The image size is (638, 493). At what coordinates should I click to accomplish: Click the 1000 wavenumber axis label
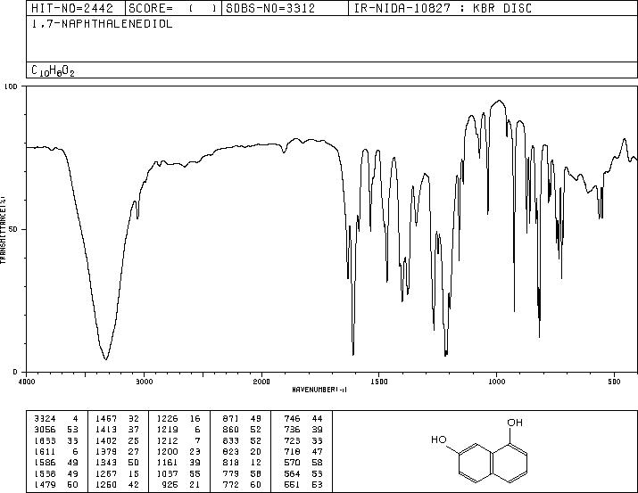tap(496, 382)
